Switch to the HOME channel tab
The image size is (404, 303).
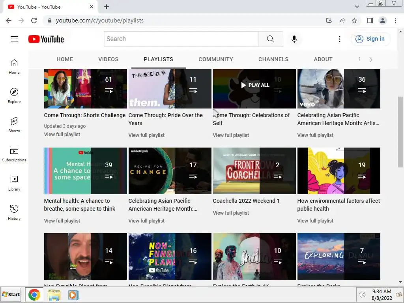[65, 59]
